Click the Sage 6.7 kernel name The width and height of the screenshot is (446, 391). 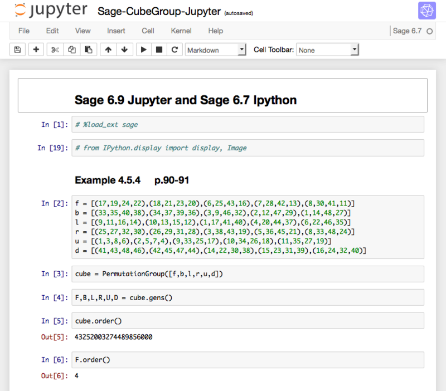click(407, 31)
